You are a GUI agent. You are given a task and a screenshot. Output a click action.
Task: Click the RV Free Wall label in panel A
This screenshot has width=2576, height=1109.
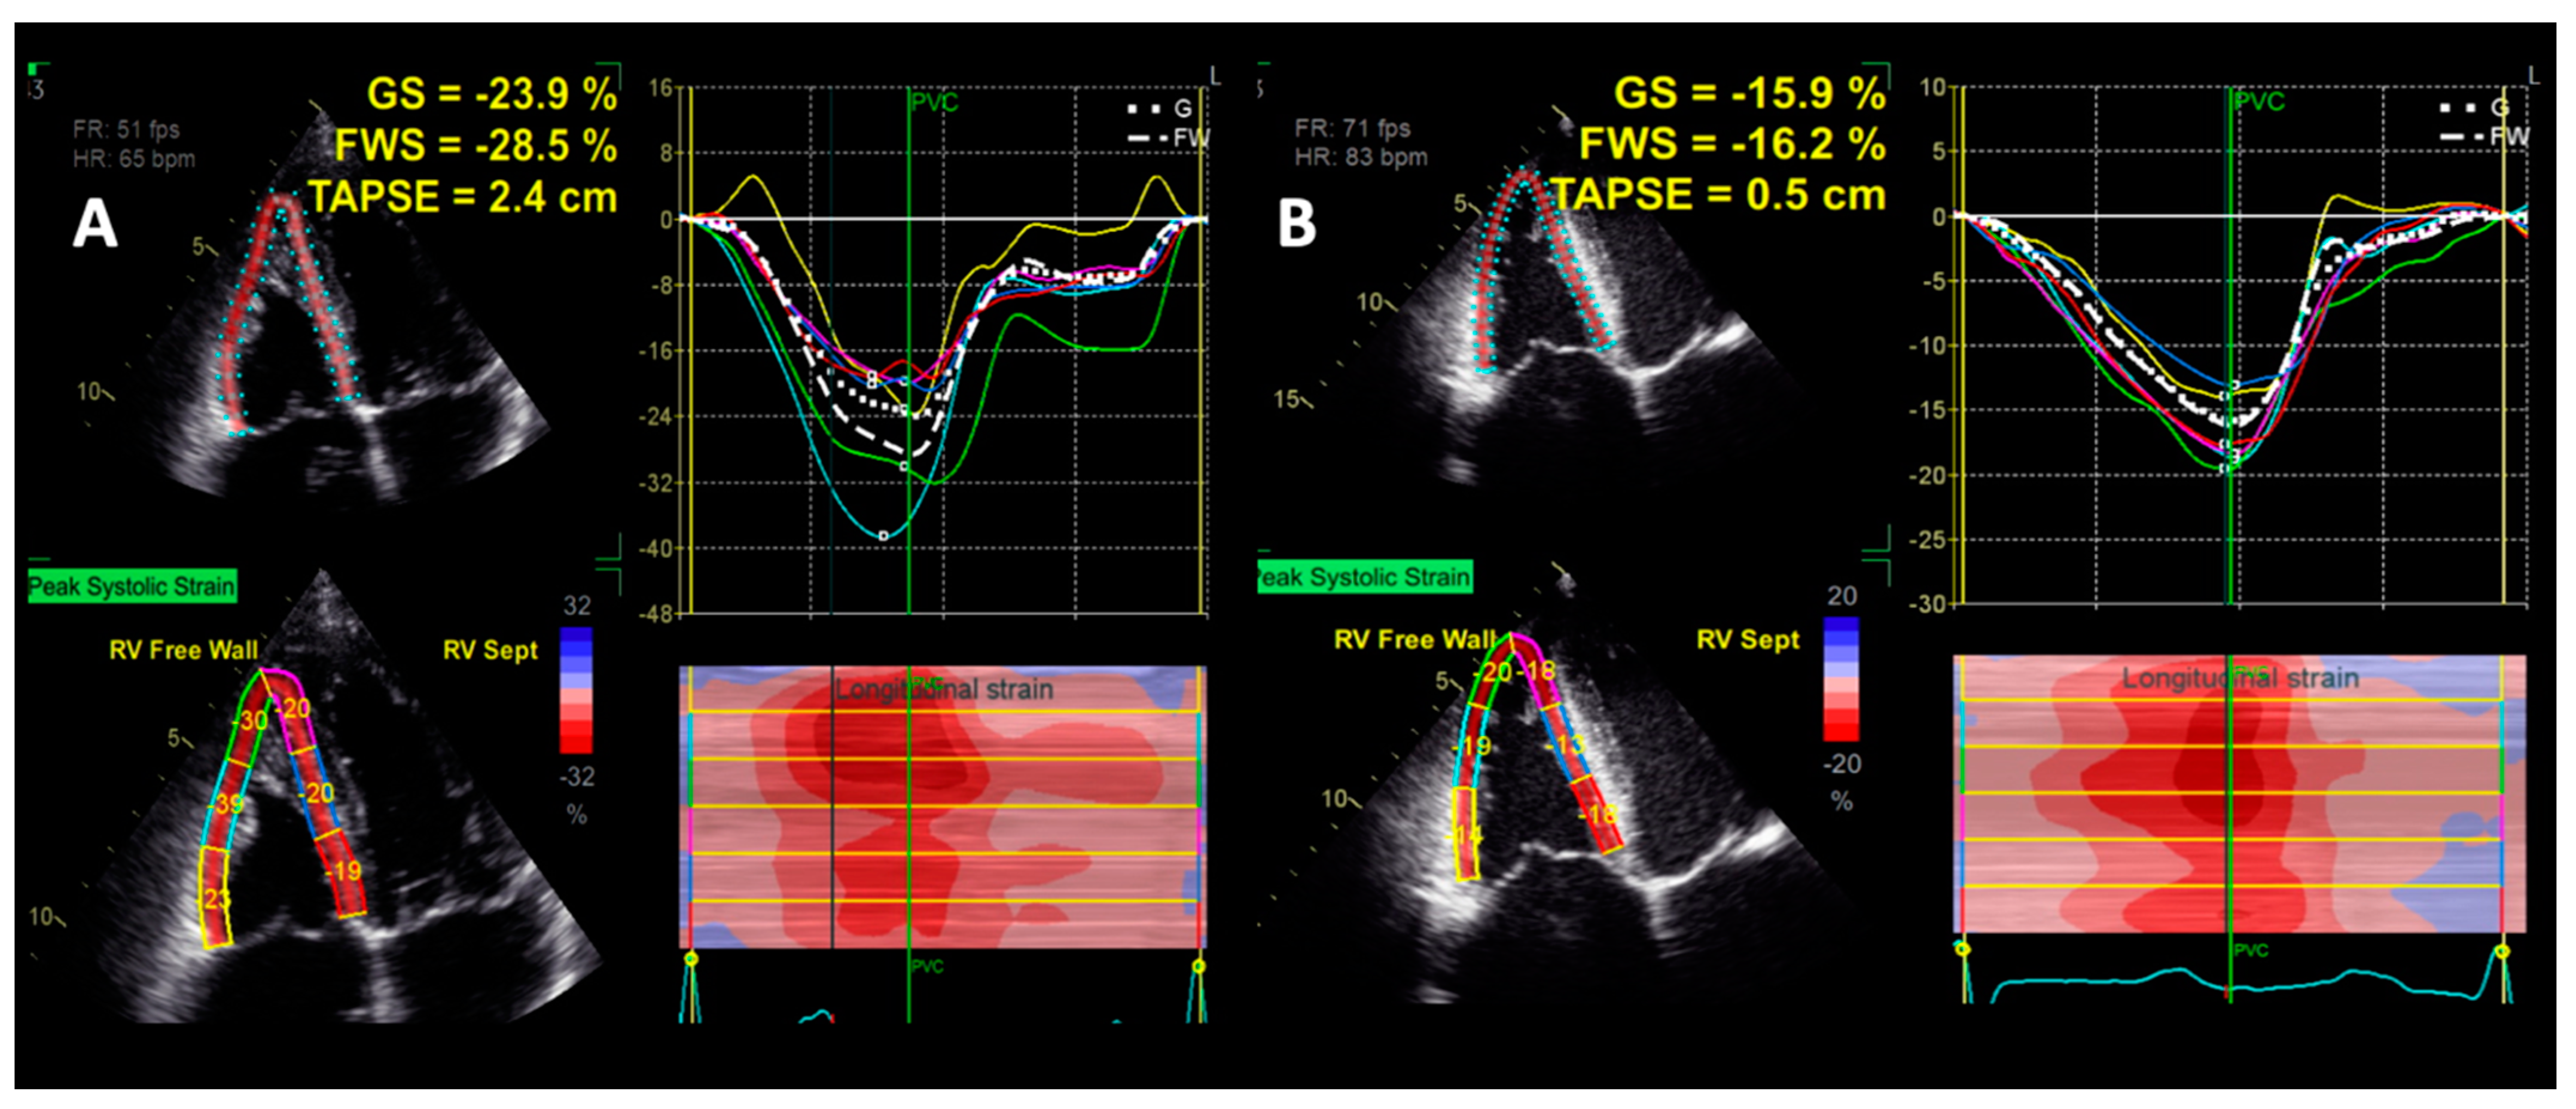[184, 650]
